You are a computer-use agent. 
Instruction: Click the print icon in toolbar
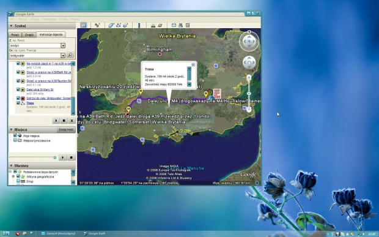(180, 25)
